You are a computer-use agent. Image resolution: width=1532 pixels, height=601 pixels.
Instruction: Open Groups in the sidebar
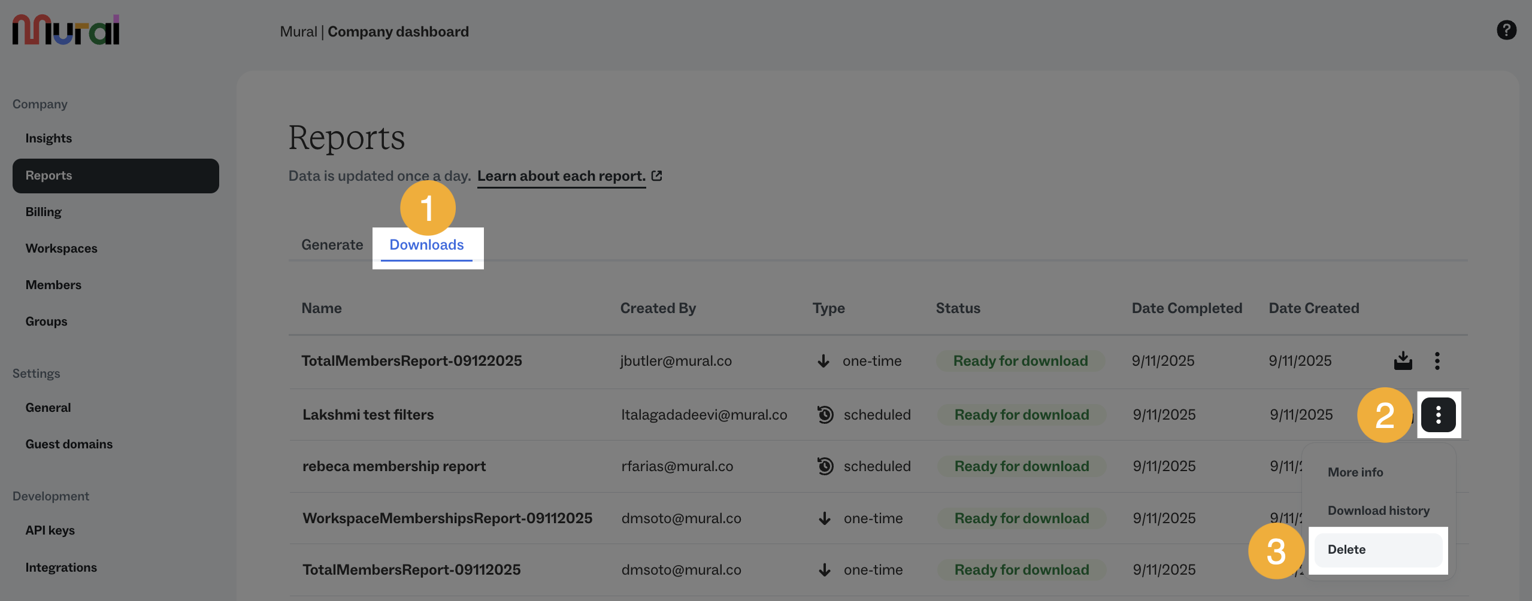click(x=46, y=321)
